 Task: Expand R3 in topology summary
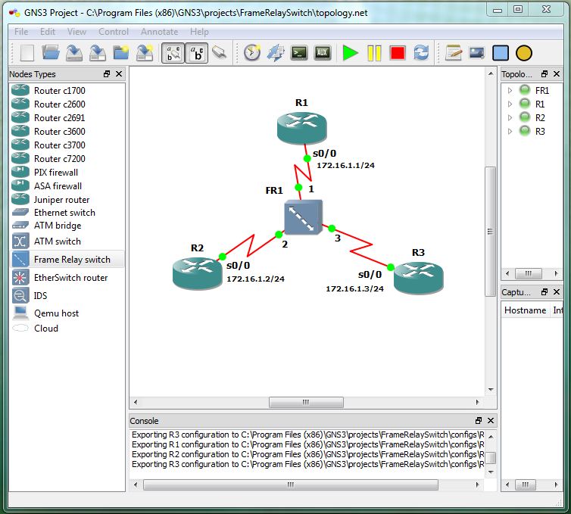coord(510,132)
